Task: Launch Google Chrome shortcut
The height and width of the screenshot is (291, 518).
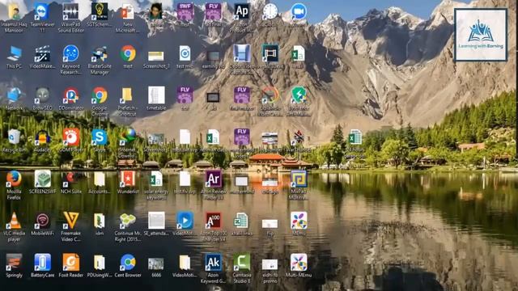Action: [100, 95]
